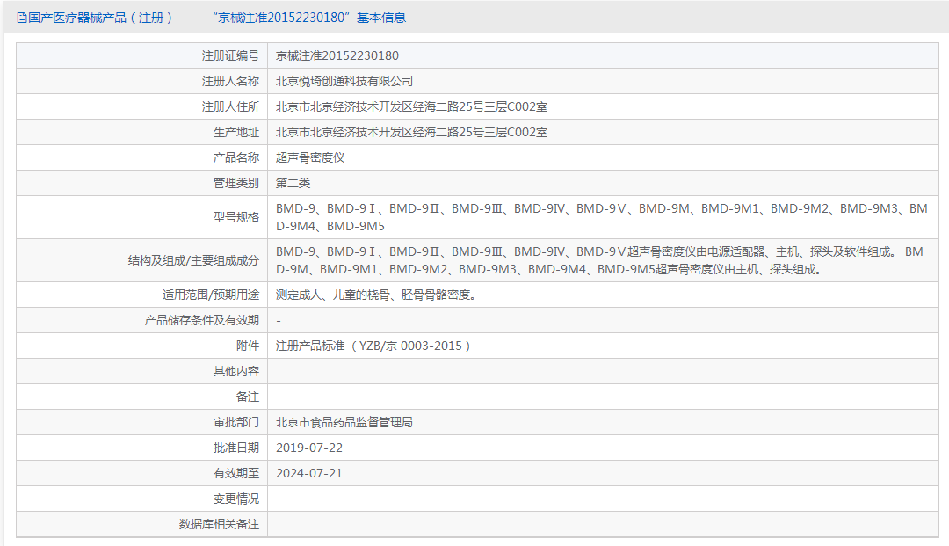Click the model list in the 型号规格 row
The image size is (949, 546).
[602, 217]
